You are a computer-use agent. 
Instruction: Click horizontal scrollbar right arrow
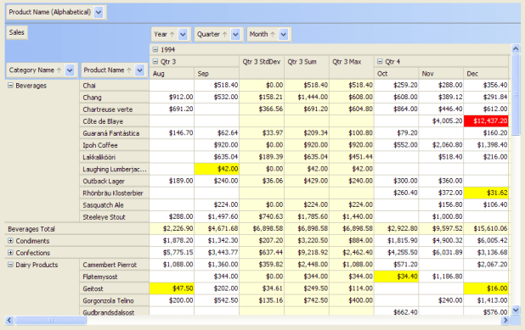(x=505, y=321)
